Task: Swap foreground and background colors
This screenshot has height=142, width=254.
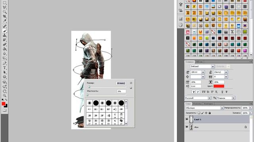Action: [6, 100]
